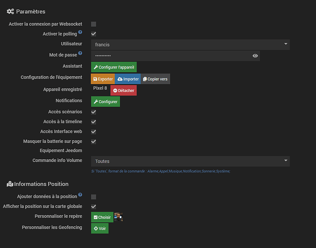Viewport: 316px width, 248px height.
Task: Toggle Masquer la batterie sur page checkbox
Action: 94,142
